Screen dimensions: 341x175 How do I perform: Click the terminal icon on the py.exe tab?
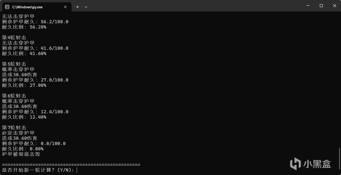click(x=7, y=7)
